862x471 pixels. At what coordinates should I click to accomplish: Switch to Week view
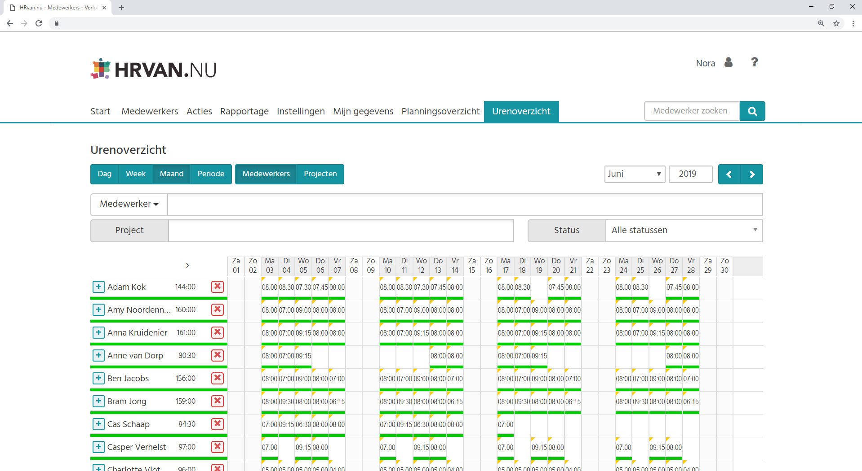pos(136,174)
